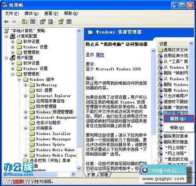Expand the Internet Explorer node
Screen dimensions: 196x186
(25, 96)
